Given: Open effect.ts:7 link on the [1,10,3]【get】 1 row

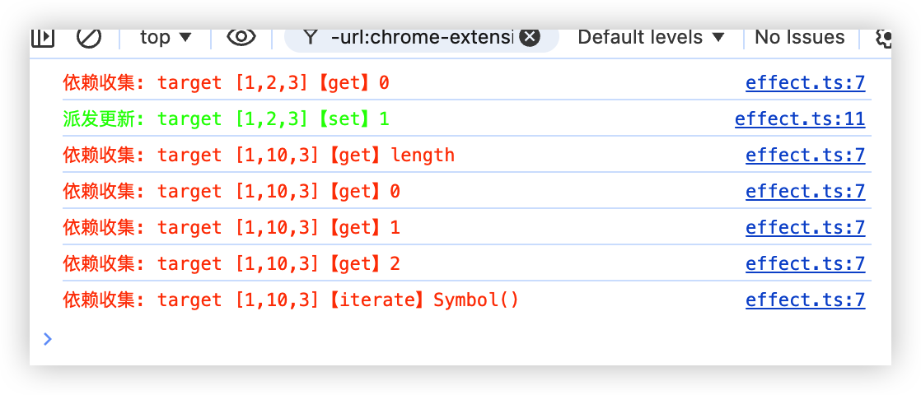Looking at the screenshot, I should point(805,228).
